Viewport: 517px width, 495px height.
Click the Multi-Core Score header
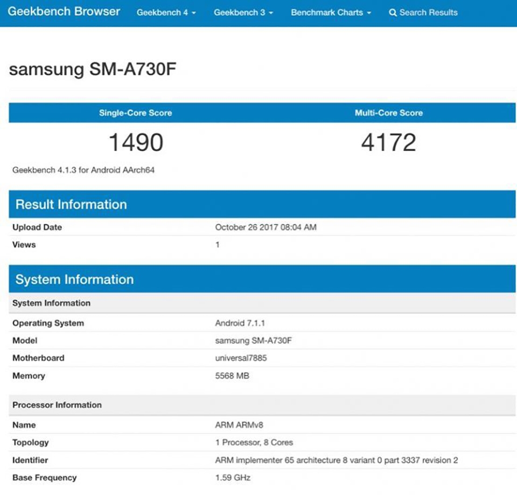(x=389, y=113)
